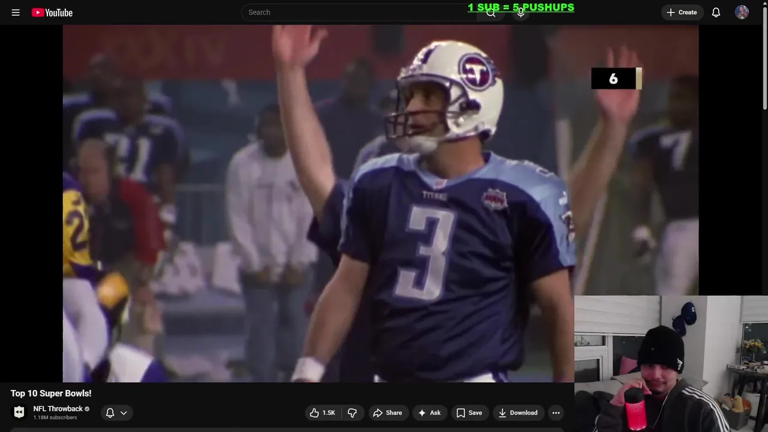Toggle channel notification bell setting
This screenshot has height=432, width=768.
(x=110, y=413)
